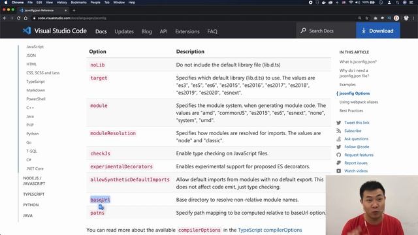418x235 pixels.
Task: Click the zoom magnifier in address bar
Action: [x=360, y=18]
